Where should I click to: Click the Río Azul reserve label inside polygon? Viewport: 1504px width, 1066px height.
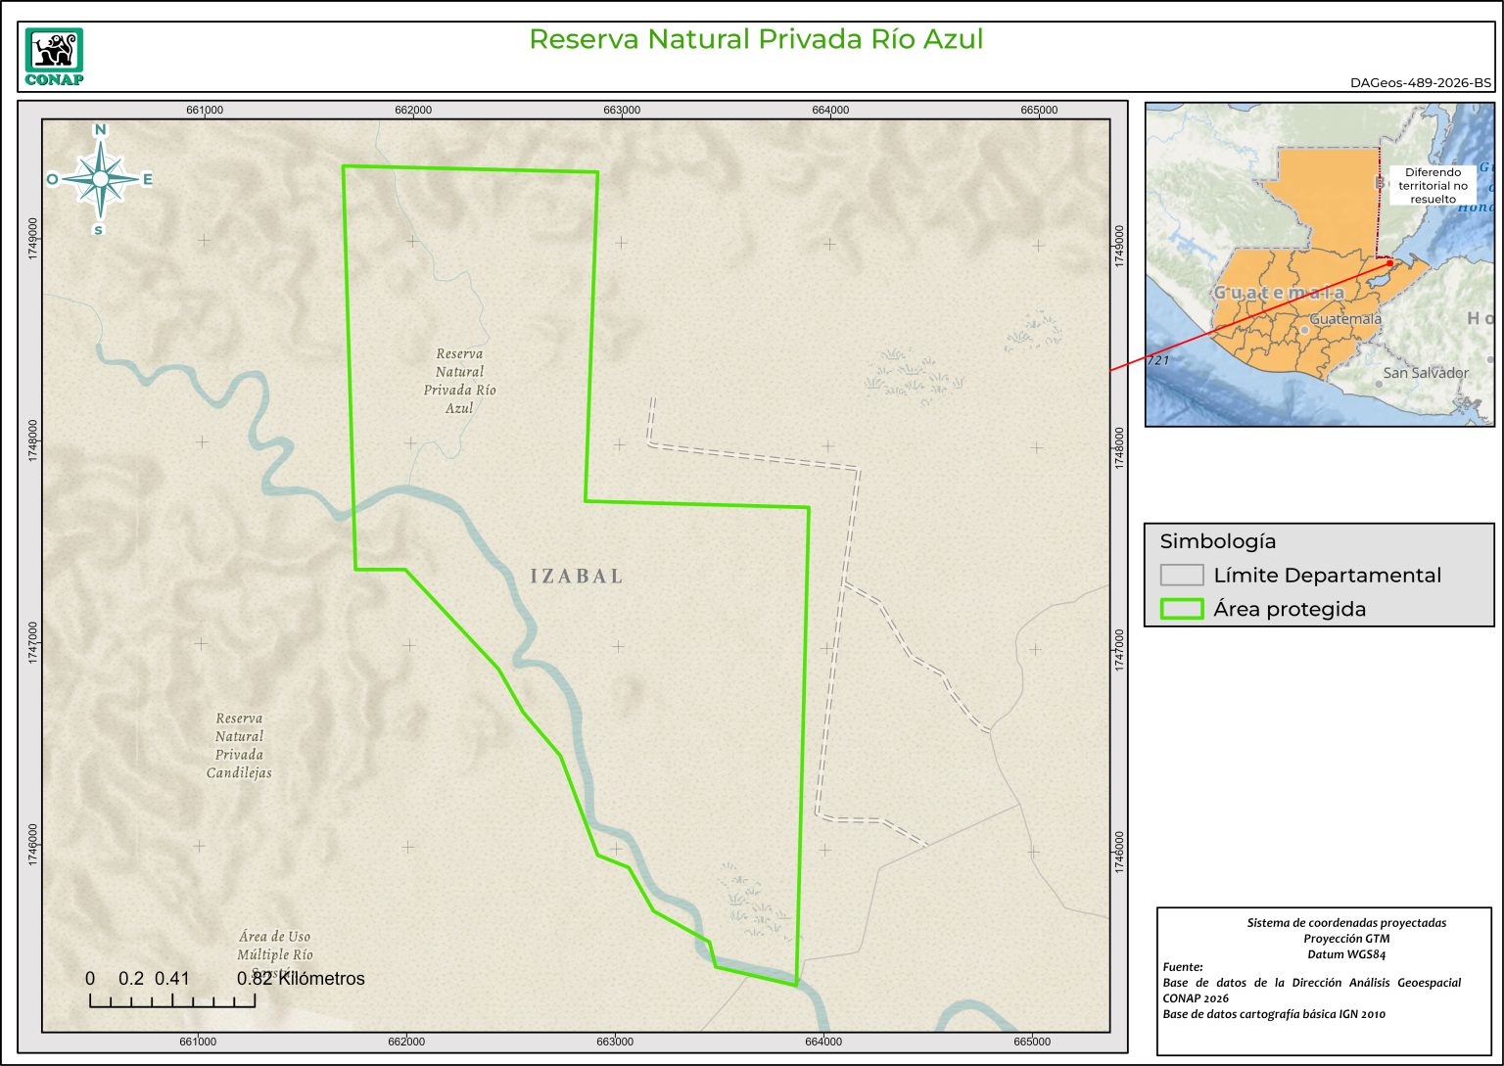(x=459, y=381)
